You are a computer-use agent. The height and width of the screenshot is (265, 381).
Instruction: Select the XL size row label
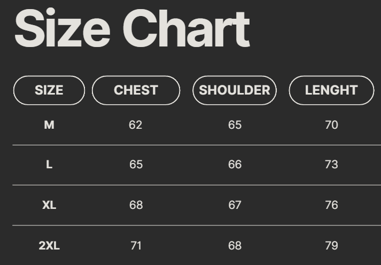click(49, 205)
